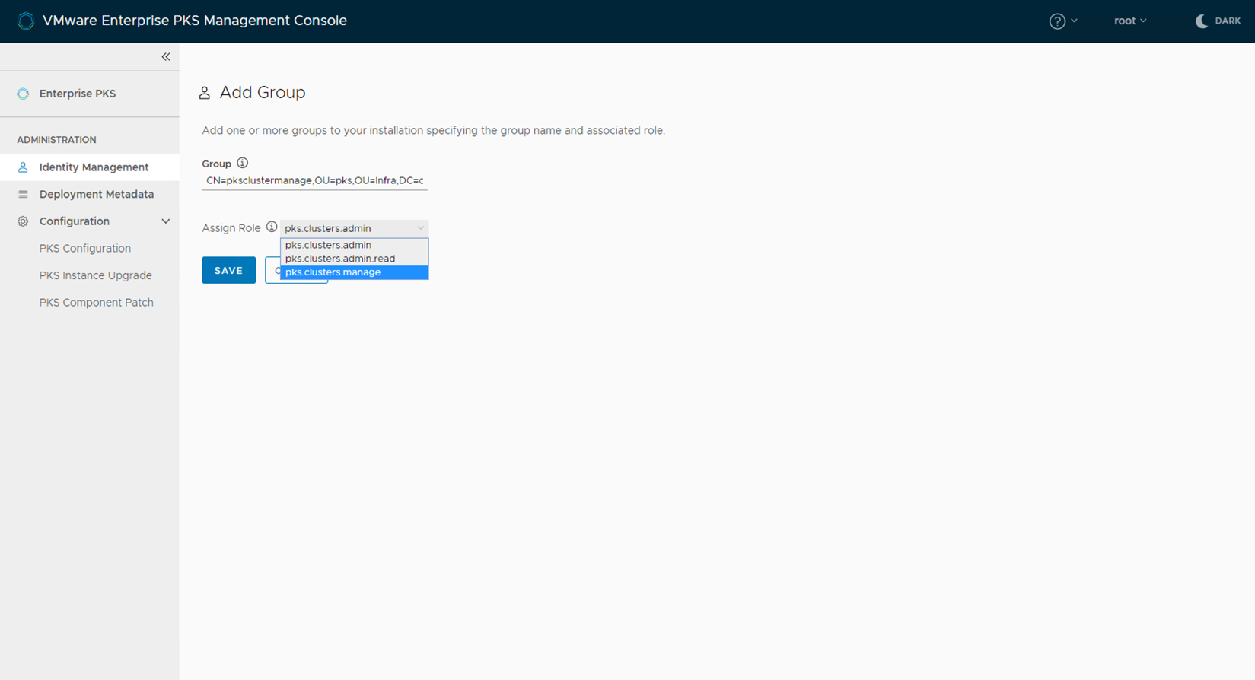The image size is (1255, 680).
Task: Select pks.clusters.manage option
Action: coord(355,272)
